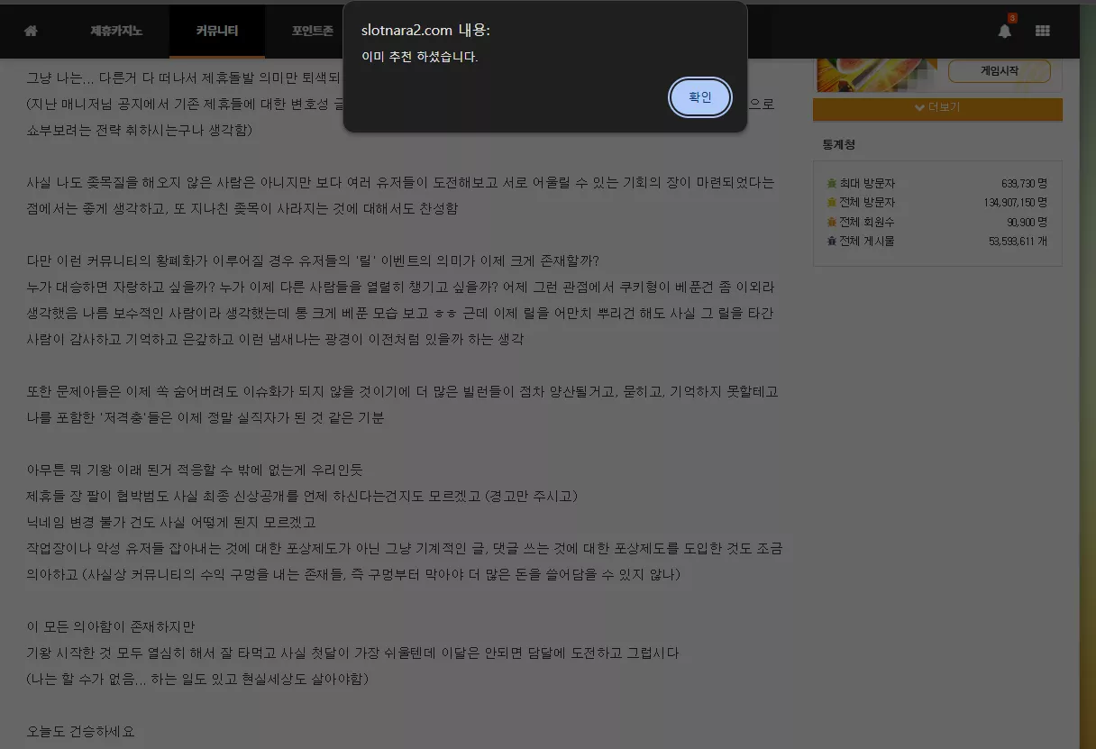The image size is (1096, 749).
Task: Click the dialog title slotnara2.com 내용:
Action: click(425, 30)
